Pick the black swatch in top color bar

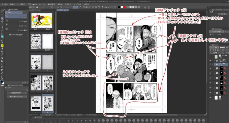click(x=119, y=7)
